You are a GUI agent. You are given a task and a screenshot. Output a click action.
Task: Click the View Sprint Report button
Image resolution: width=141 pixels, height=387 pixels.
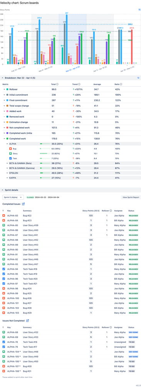(x=131, y=197)
